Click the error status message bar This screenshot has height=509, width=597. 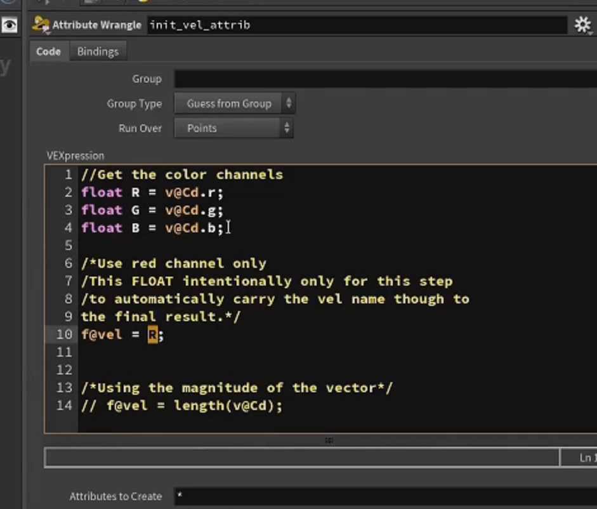[302, 458]
